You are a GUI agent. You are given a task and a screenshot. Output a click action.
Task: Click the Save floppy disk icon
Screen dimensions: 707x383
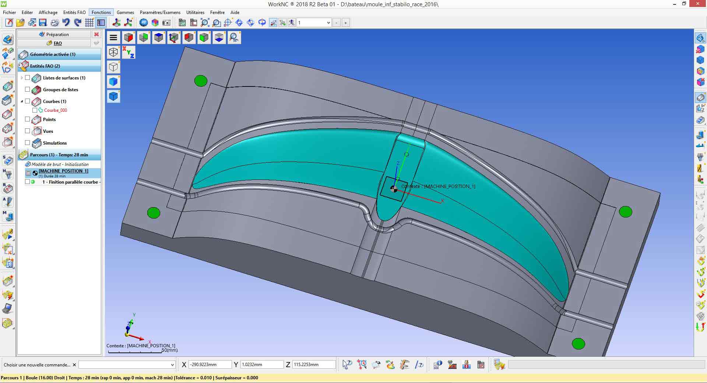click(x=43, y=23)
